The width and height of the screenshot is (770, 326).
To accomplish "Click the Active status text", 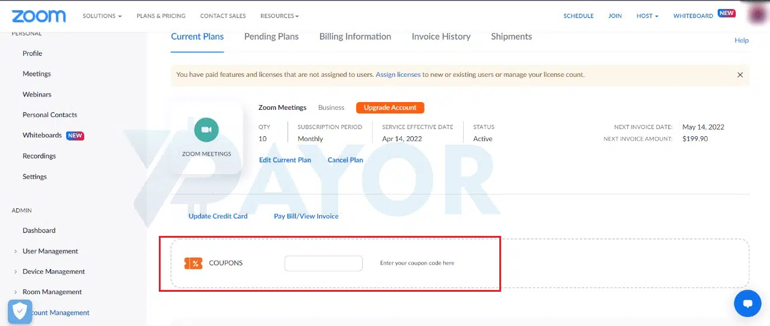I will 482,139.
